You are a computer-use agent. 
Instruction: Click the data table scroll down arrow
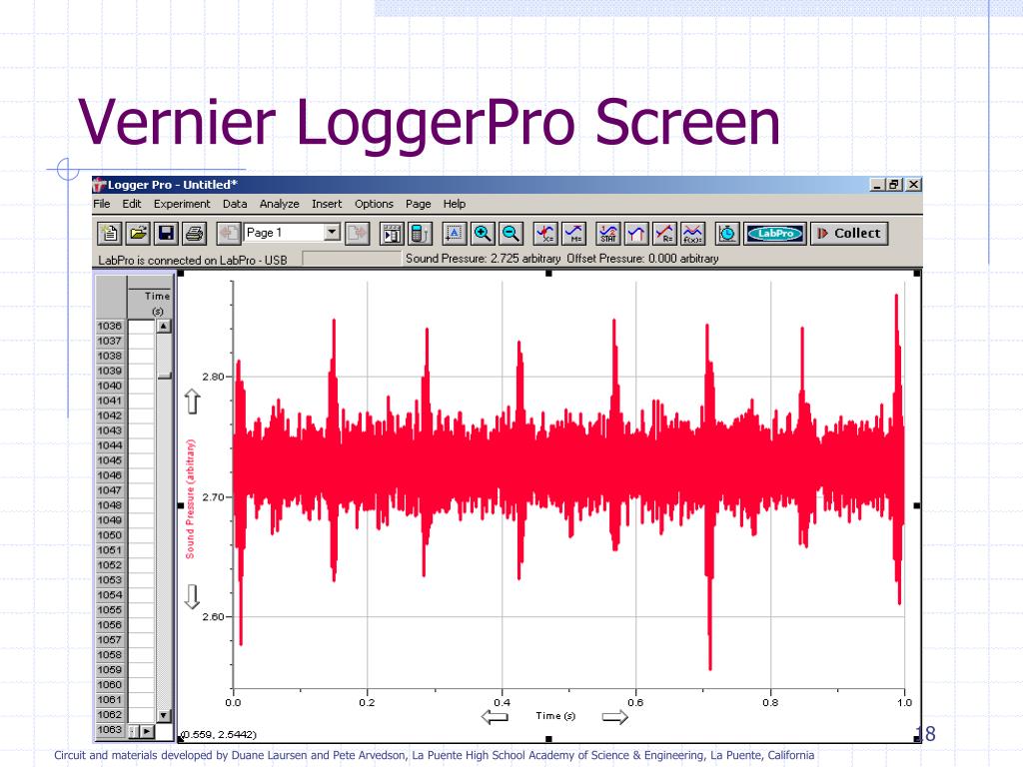click(x=164, y=715)
